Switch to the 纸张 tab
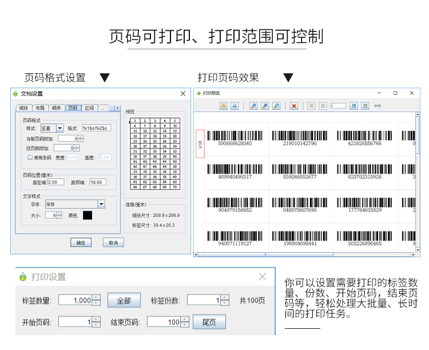The height and width of the screenshot is (350, 429). pyautogui.click(x=23, y=108)
